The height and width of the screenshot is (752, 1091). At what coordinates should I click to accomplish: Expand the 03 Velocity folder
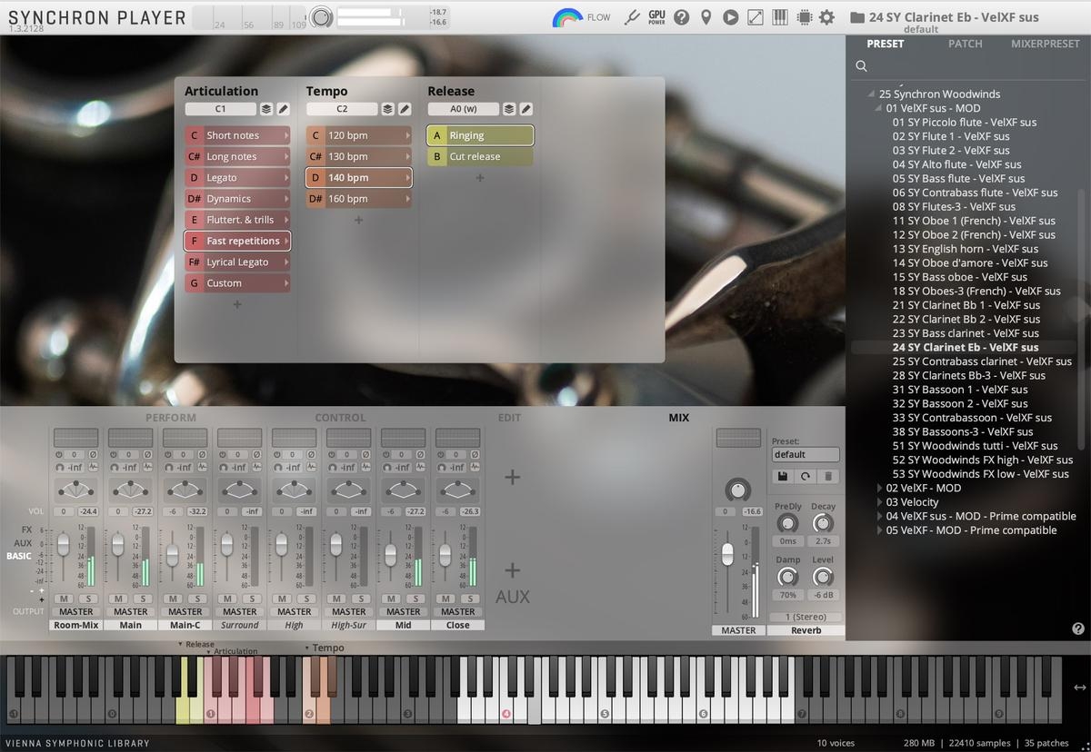[x=879, y=502]
